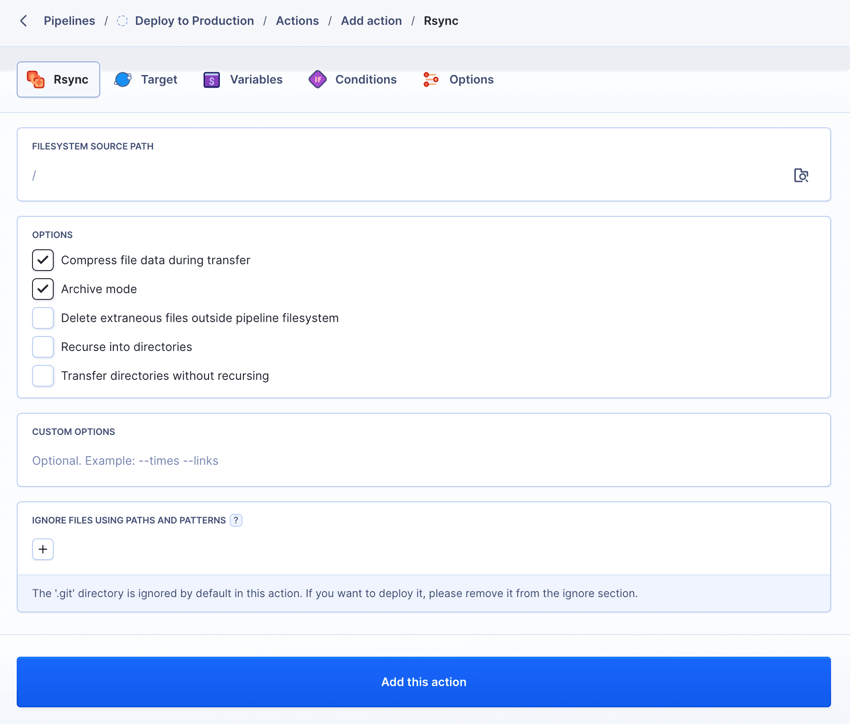Go to Pipelines breadcrumb link

70,21
